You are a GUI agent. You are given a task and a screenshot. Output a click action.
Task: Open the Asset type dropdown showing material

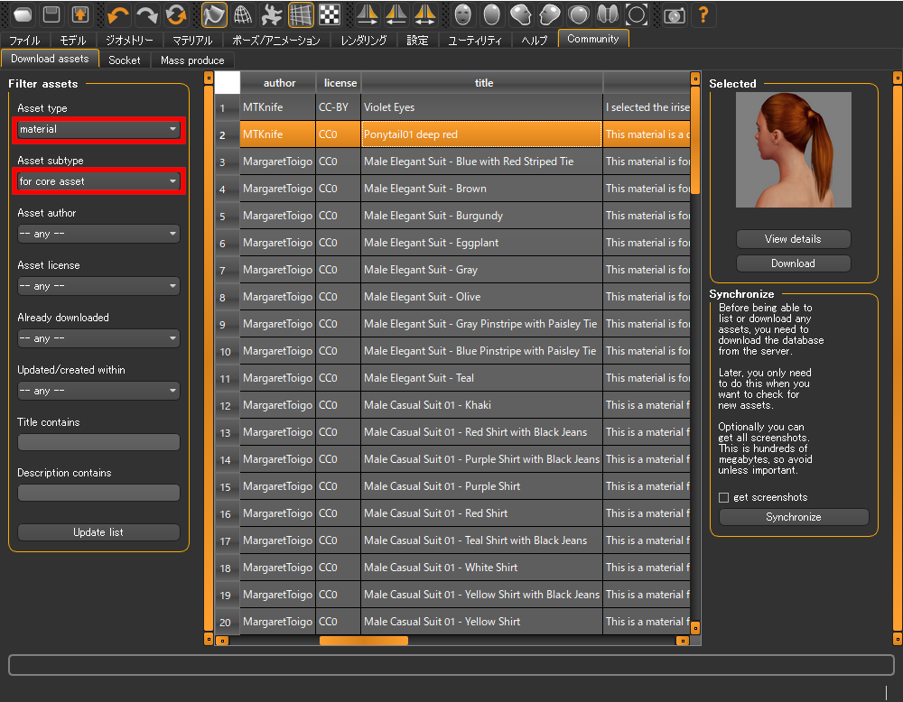click(x=98, y=130)
